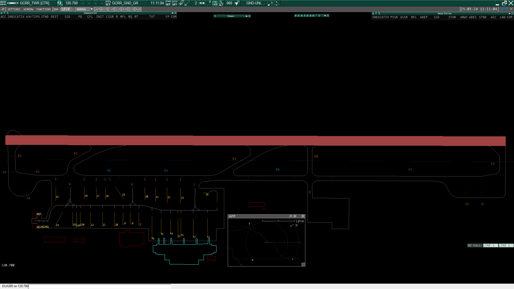Click the primary frequency 120.700
Screen dimensions: 514x289
[x=72, y=3]
